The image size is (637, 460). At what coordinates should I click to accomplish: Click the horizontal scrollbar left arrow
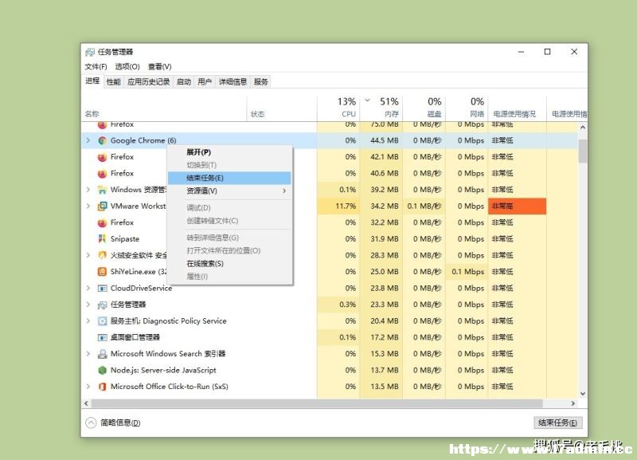pyautogui.click(x=86, y=403)
